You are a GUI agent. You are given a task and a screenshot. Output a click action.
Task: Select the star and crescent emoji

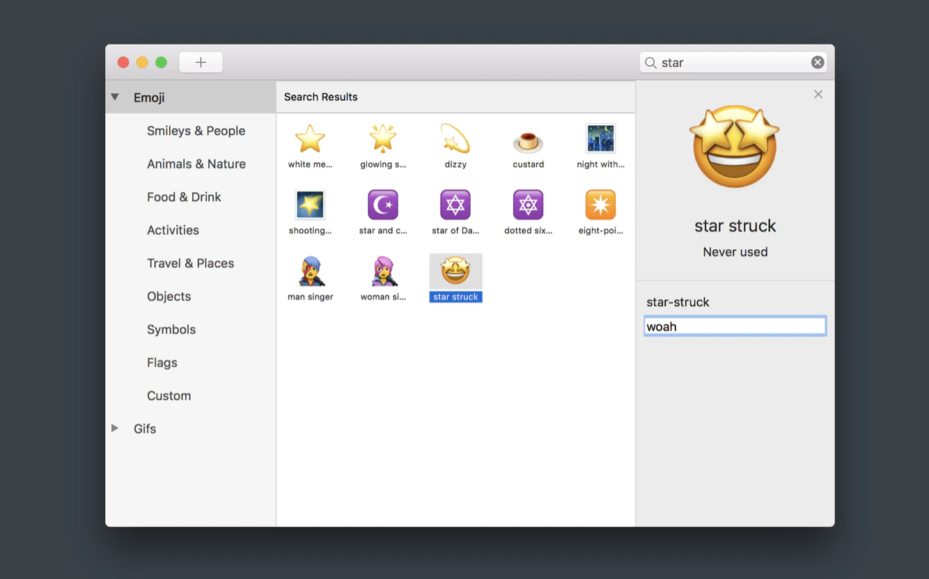(382, 205)
